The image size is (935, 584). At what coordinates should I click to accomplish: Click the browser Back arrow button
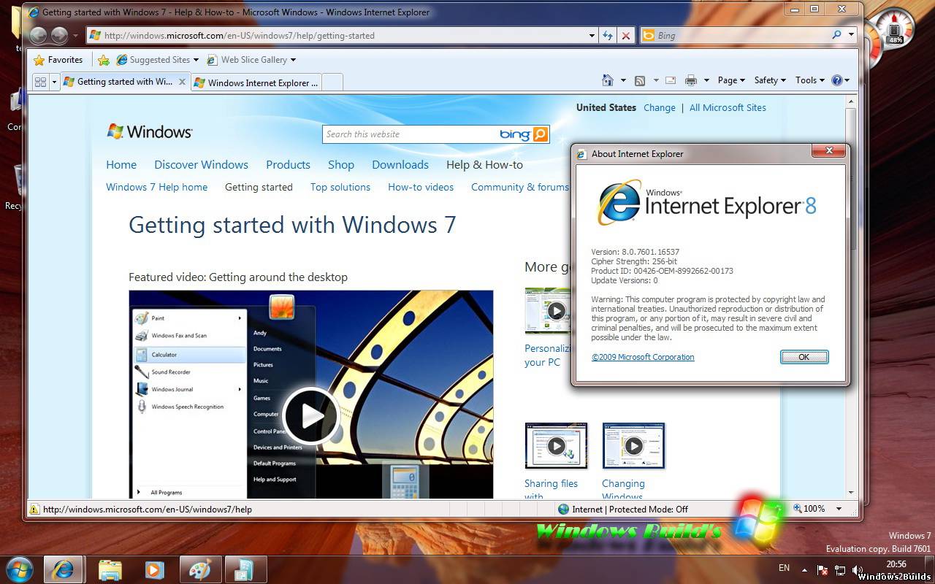(38, 35)
